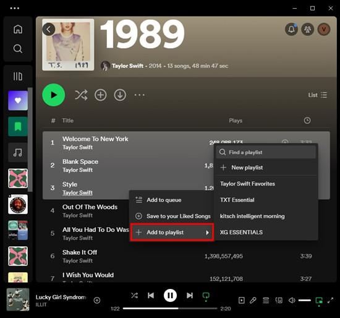Enable shuffle for 1989 album
Viewport: 340px width, 318px height.
pos(81,95)
